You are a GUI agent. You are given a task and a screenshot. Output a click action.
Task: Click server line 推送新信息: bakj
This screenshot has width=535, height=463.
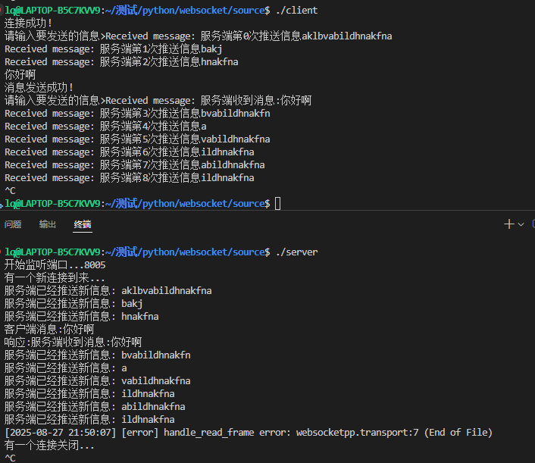[x=74, y=304]
